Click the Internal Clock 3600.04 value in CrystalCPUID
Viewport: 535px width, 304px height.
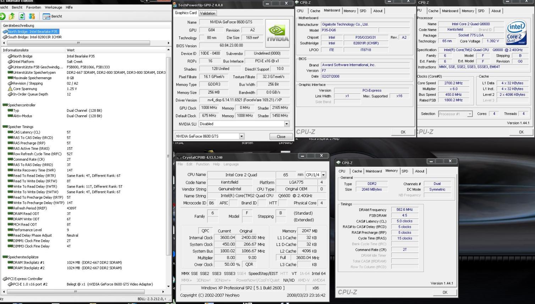(x=225, y=238)
